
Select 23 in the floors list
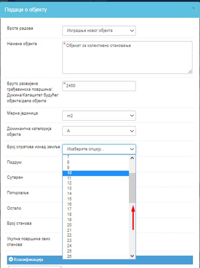[96, 240]
